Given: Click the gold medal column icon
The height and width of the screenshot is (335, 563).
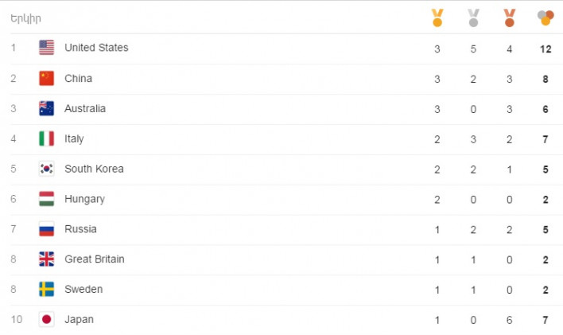Looking at the screenshot, I should (x=437, y=17).
